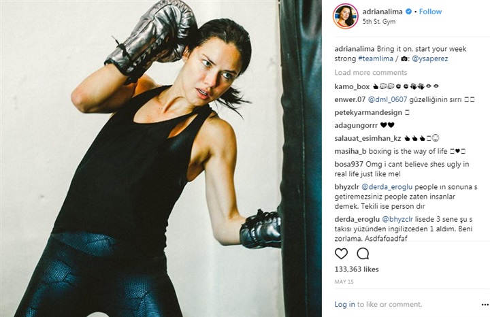
Task: Click the boxing photo of the post
Action: pos(161,158)
